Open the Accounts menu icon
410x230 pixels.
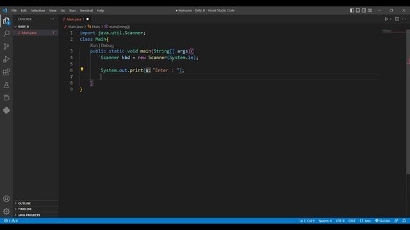(x=6, y=199)
